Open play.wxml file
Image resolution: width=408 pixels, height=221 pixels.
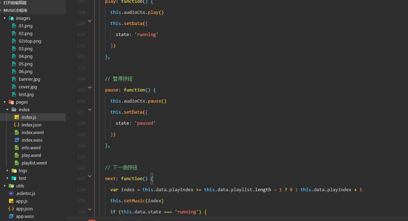click(x=31, y=156)
